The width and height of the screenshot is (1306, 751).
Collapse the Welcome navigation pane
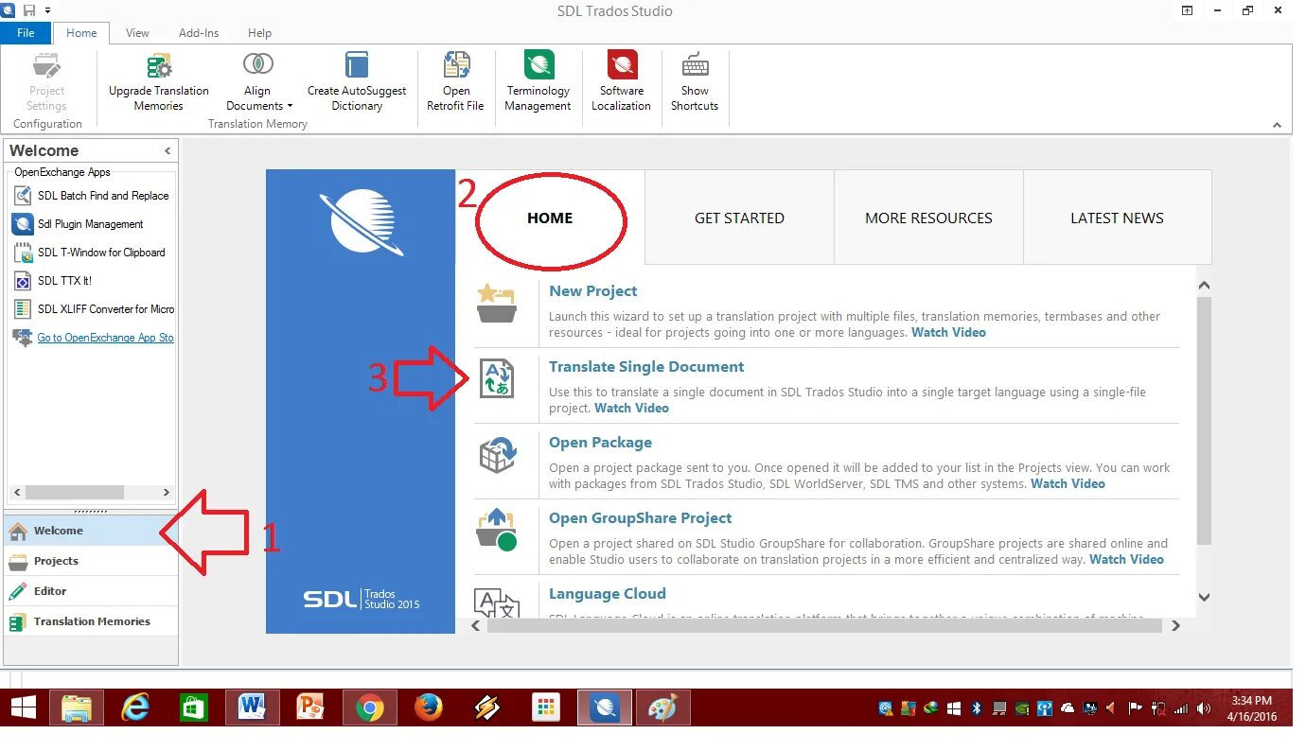click(168, 150)
